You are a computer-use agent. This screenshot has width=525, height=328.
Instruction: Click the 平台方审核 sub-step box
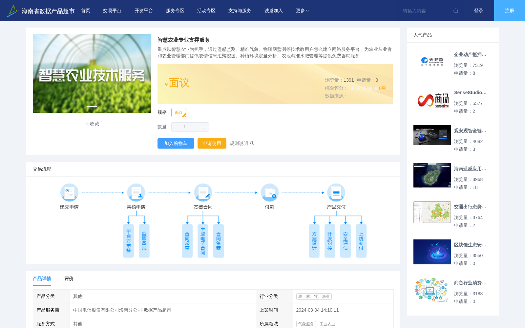click(x=128, y=241)
